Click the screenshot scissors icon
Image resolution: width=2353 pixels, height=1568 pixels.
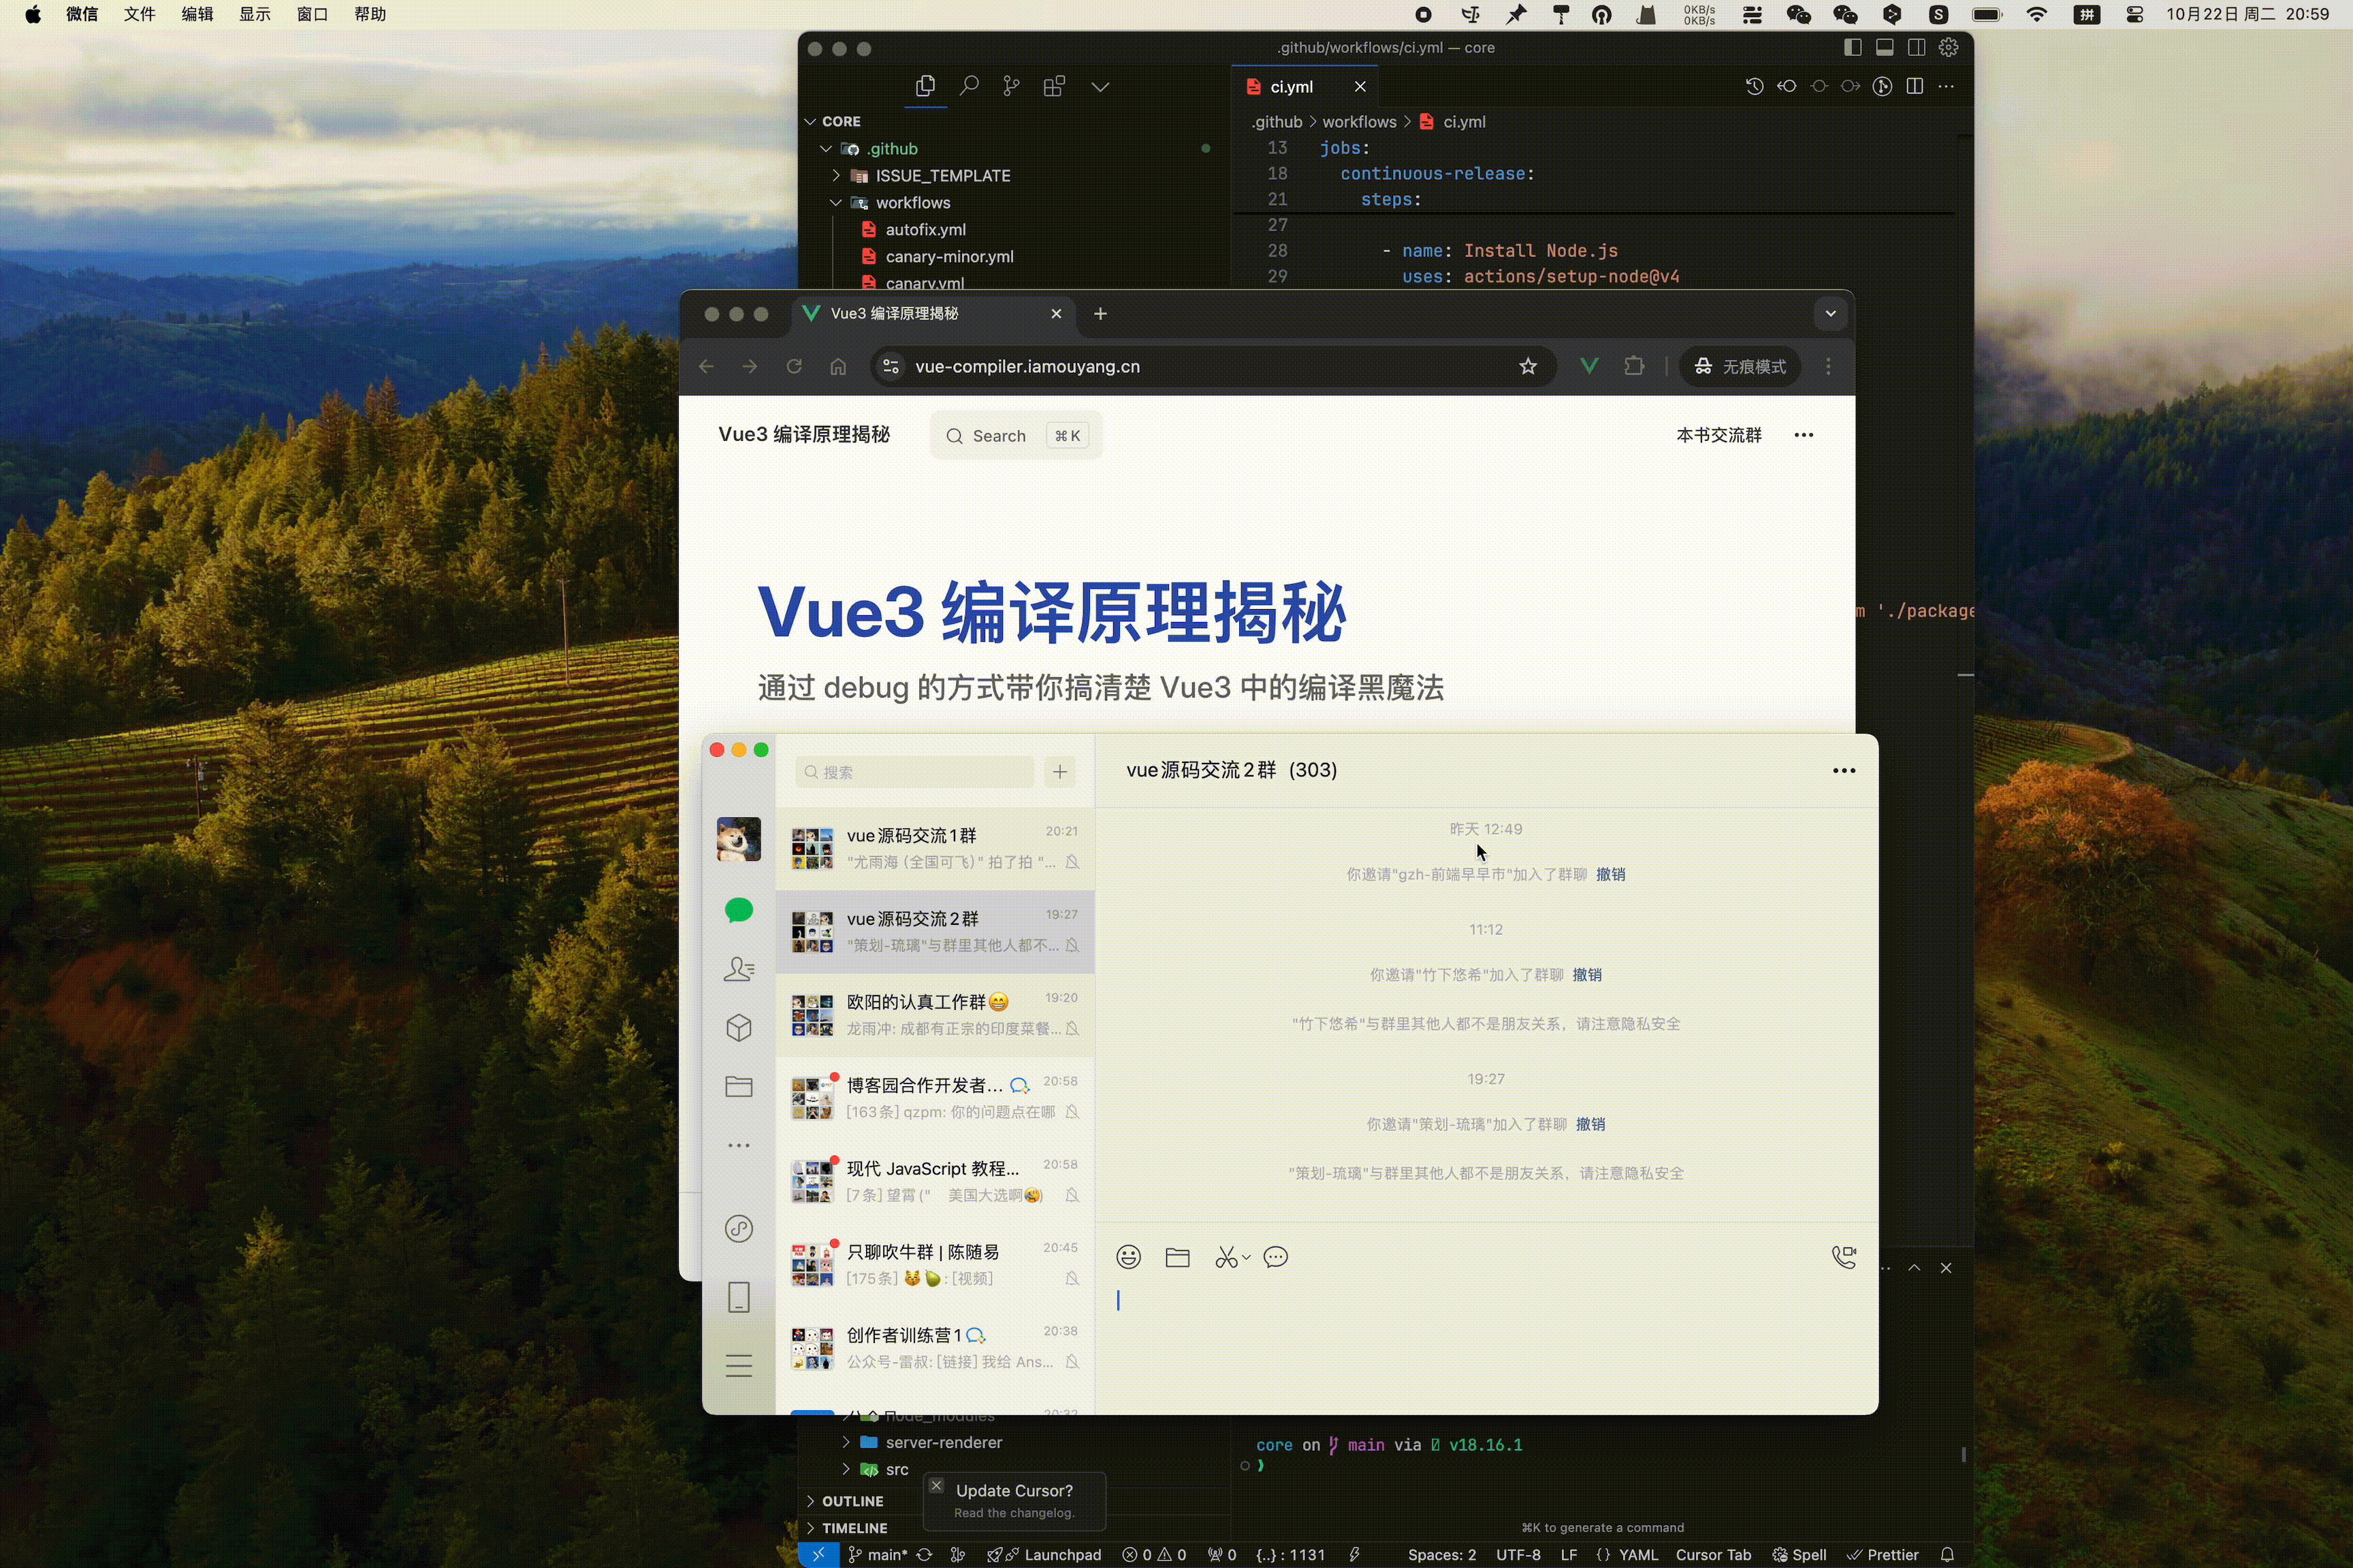click(x=1226, y=1257)
